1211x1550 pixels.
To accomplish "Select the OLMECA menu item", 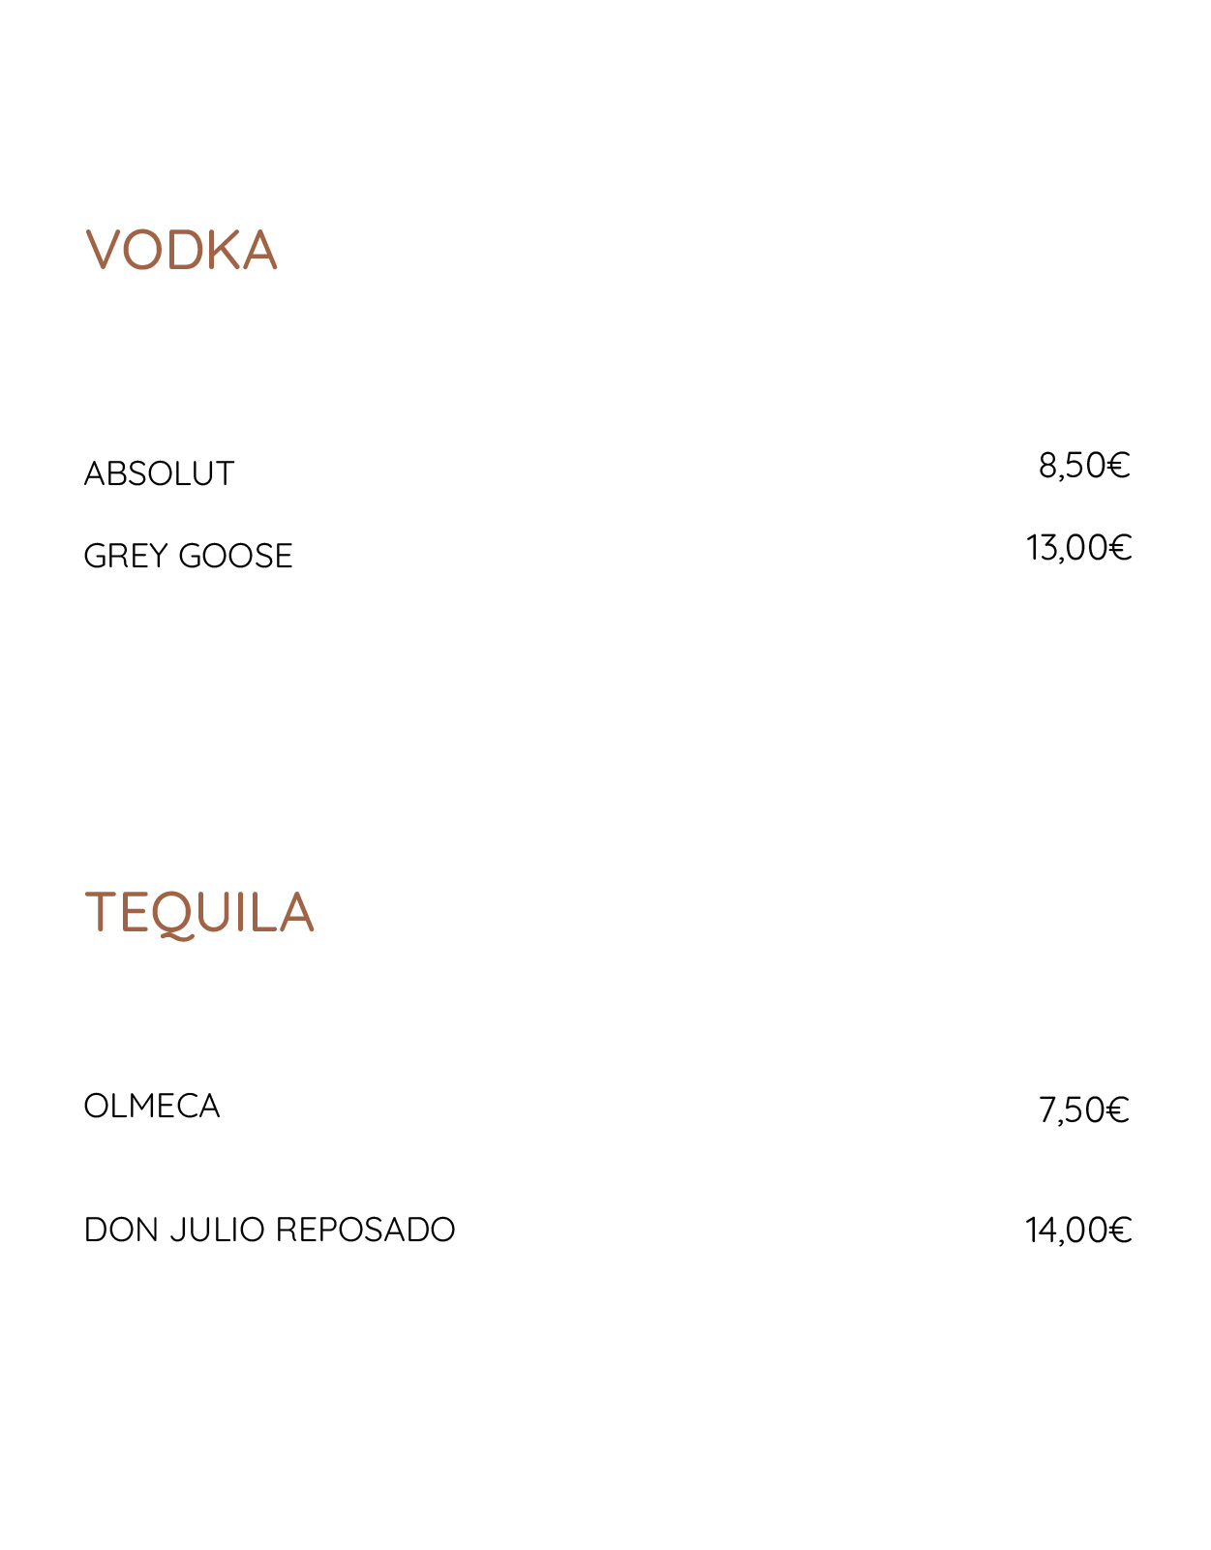I will 152,1106.
